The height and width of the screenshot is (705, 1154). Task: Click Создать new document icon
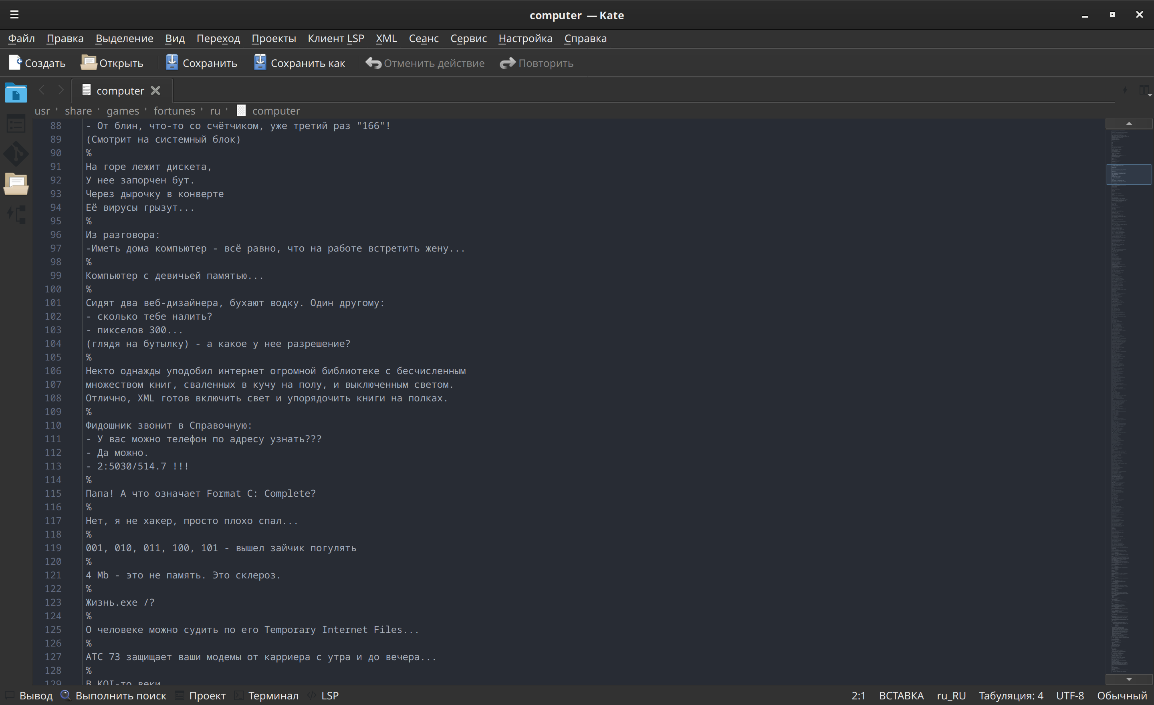pos(15,63)
